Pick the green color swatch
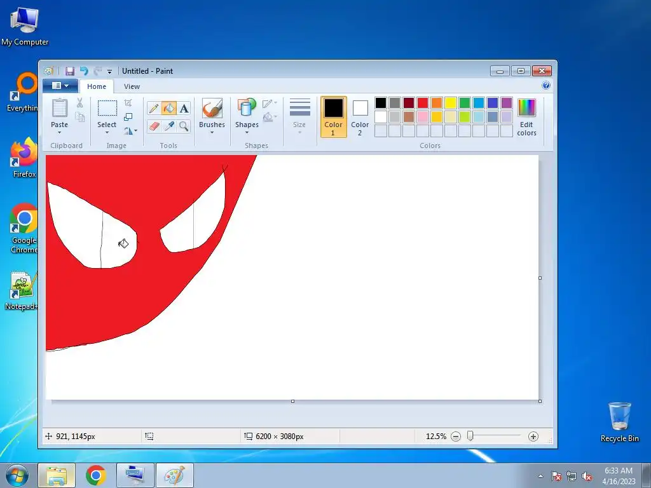This screenshot has height=488, width=651. (x=465, y=102)
